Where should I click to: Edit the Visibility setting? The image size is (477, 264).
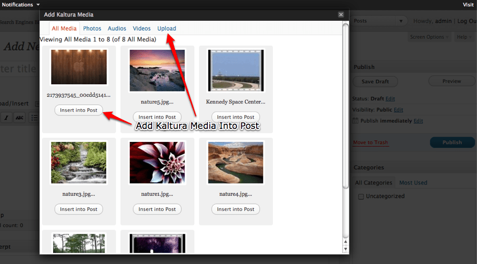[x=398, y=110]
